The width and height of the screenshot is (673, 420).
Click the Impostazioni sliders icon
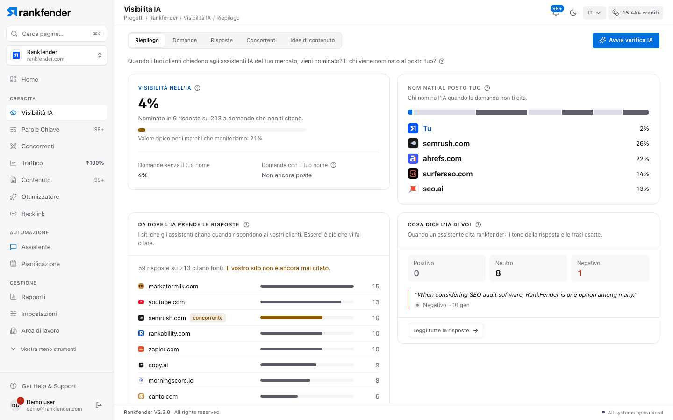pyautogui.click(x=13, y=314)
